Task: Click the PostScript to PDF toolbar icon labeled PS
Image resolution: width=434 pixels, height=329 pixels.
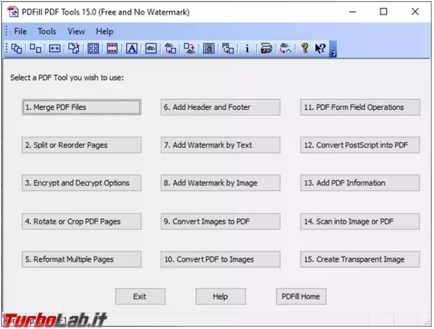Action: (x=228, y=49)
